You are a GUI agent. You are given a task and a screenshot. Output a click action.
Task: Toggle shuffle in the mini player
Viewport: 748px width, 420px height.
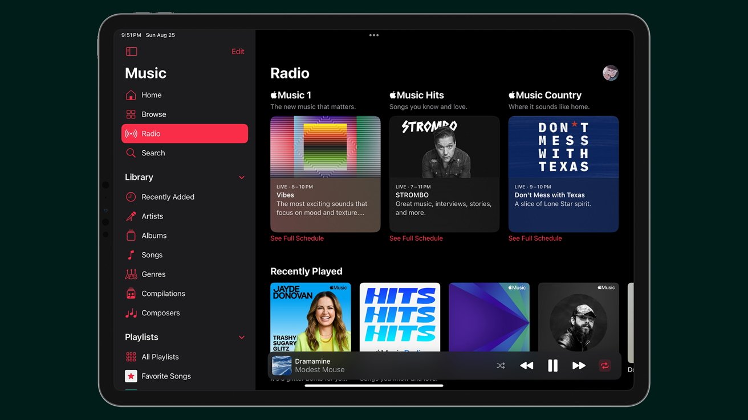(x=501, y=366)
